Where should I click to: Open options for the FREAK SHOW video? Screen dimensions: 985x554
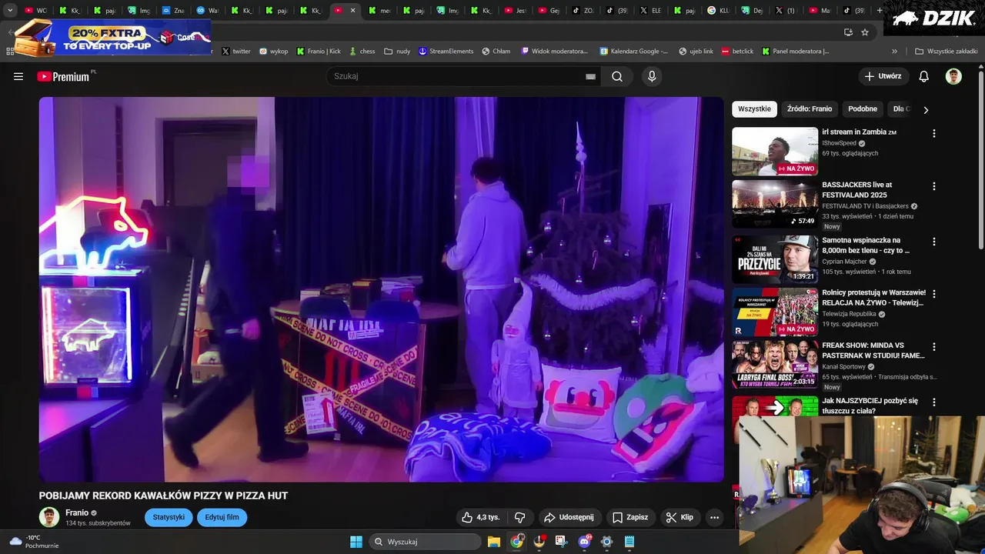pyautogui.click(x=934, y=347)
